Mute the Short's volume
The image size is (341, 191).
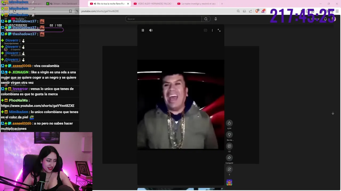tap(151, 30)
